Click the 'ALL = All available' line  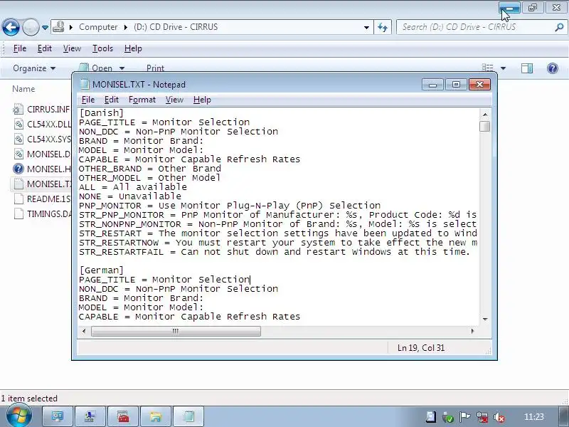(x=133, y=187)
